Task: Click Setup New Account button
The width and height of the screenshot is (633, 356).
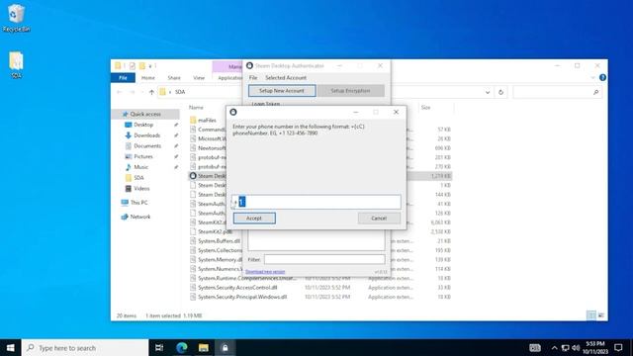Action: [282, 91]
